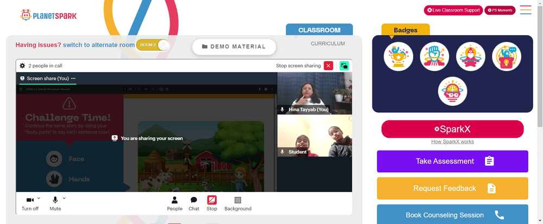Click Take Assessment button
The image size is (543, 224).
(x=452, y=161)
